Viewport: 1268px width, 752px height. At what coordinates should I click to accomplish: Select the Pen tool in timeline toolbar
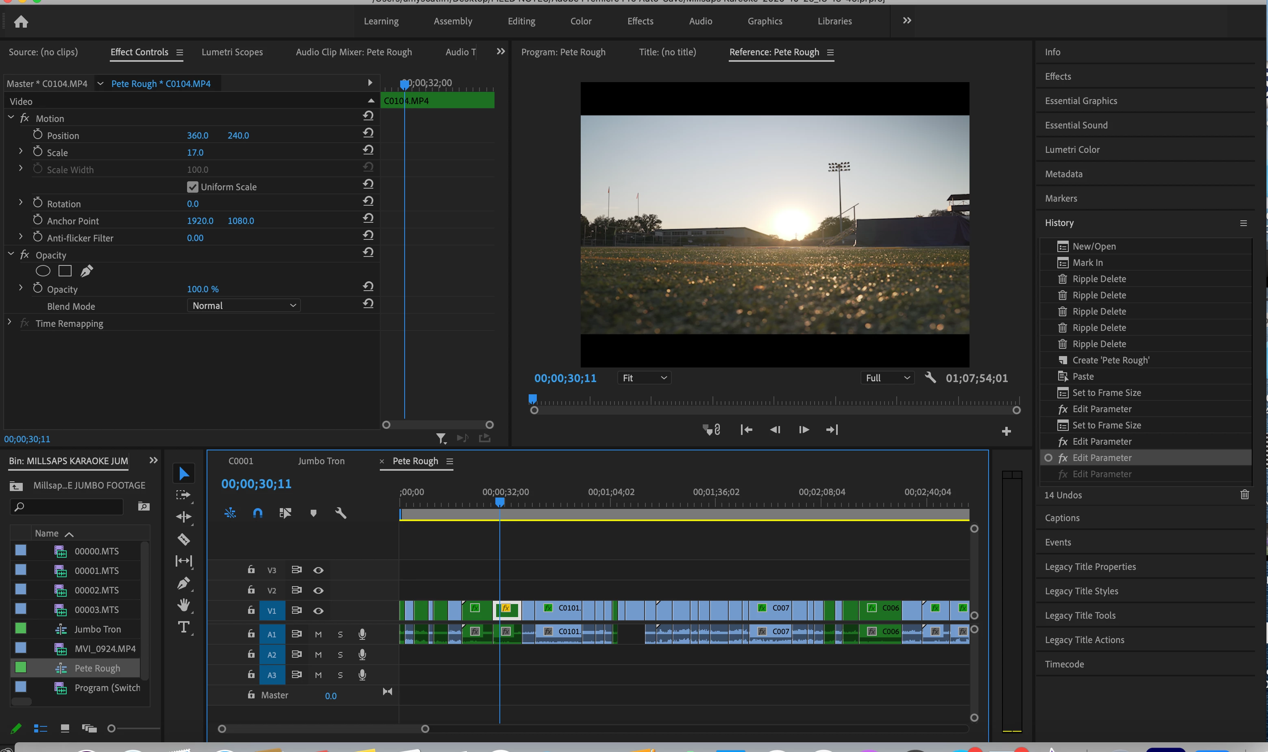183,583
